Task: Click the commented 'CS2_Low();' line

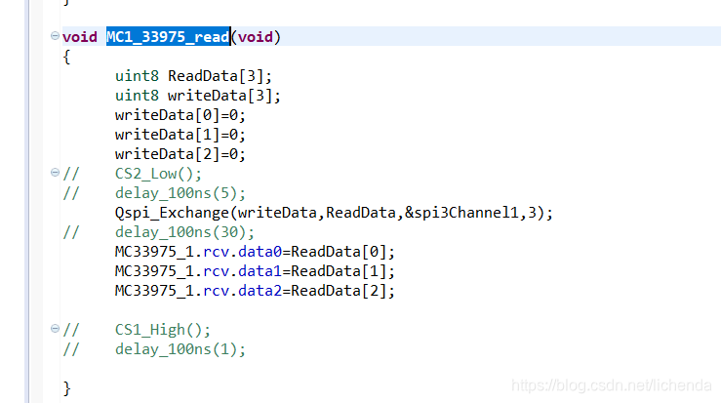Action: [x=158, y=174]
